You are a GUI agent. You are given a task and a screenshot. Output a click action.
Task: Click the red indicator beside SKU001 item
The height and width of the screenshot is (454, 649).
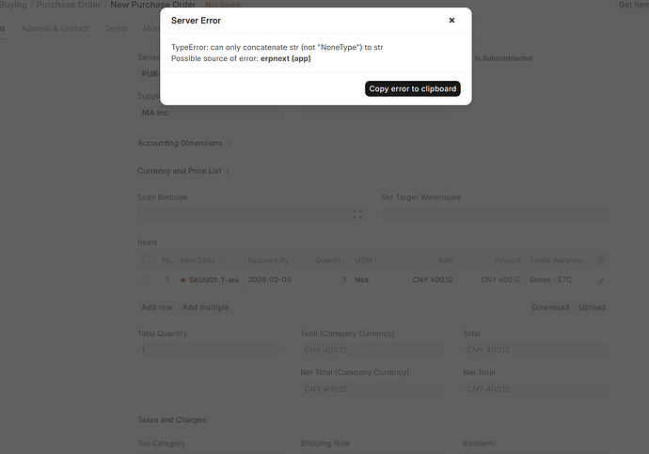183,280
